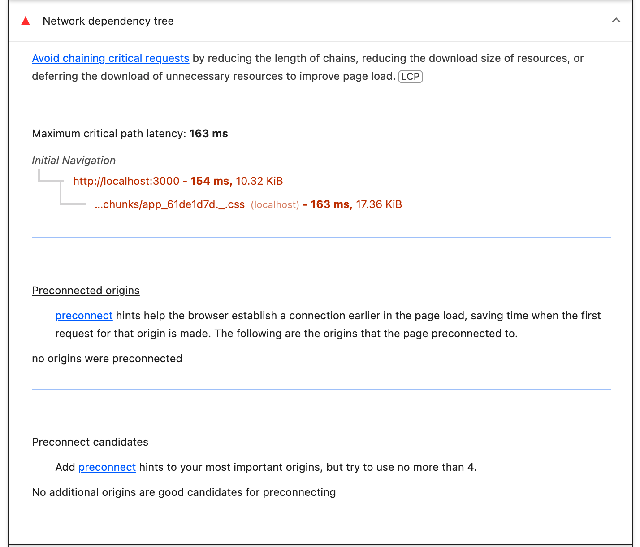Click the 17.36 KiB transfer size

(379, 204)
